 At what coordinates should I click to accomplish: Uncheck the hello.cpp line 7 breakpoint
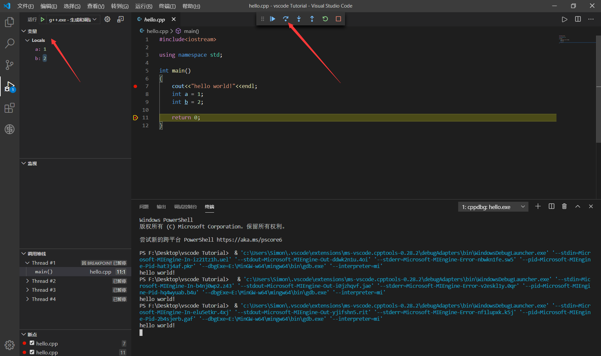click(32, 343)
